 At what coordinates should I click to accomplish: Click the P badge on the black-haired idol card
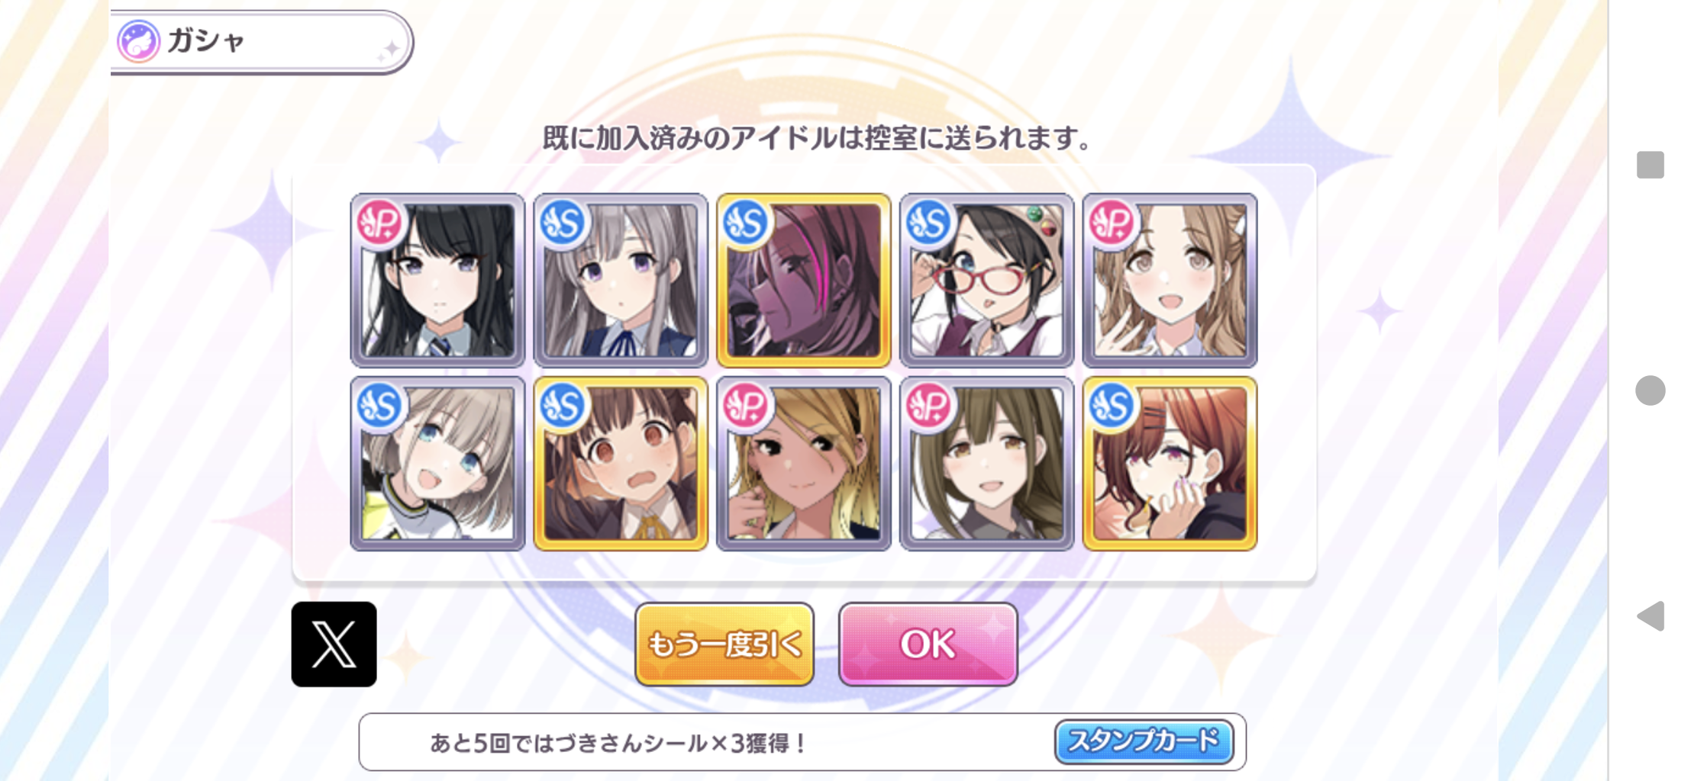[x=379, y=222]
